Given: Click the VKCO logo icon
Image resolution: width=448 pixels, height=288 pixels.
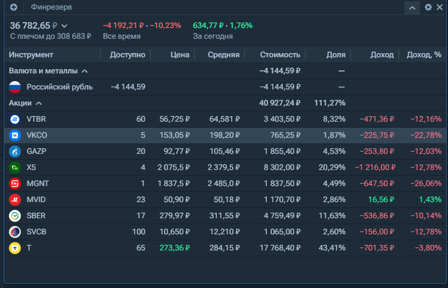Looking at the screenshot, I should coord(15,135).
